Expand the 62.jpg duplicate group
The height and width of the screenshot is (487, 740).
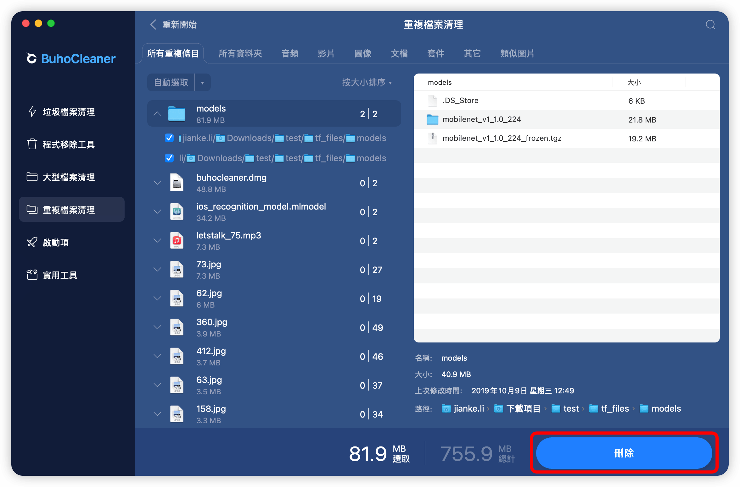(157, 298)
